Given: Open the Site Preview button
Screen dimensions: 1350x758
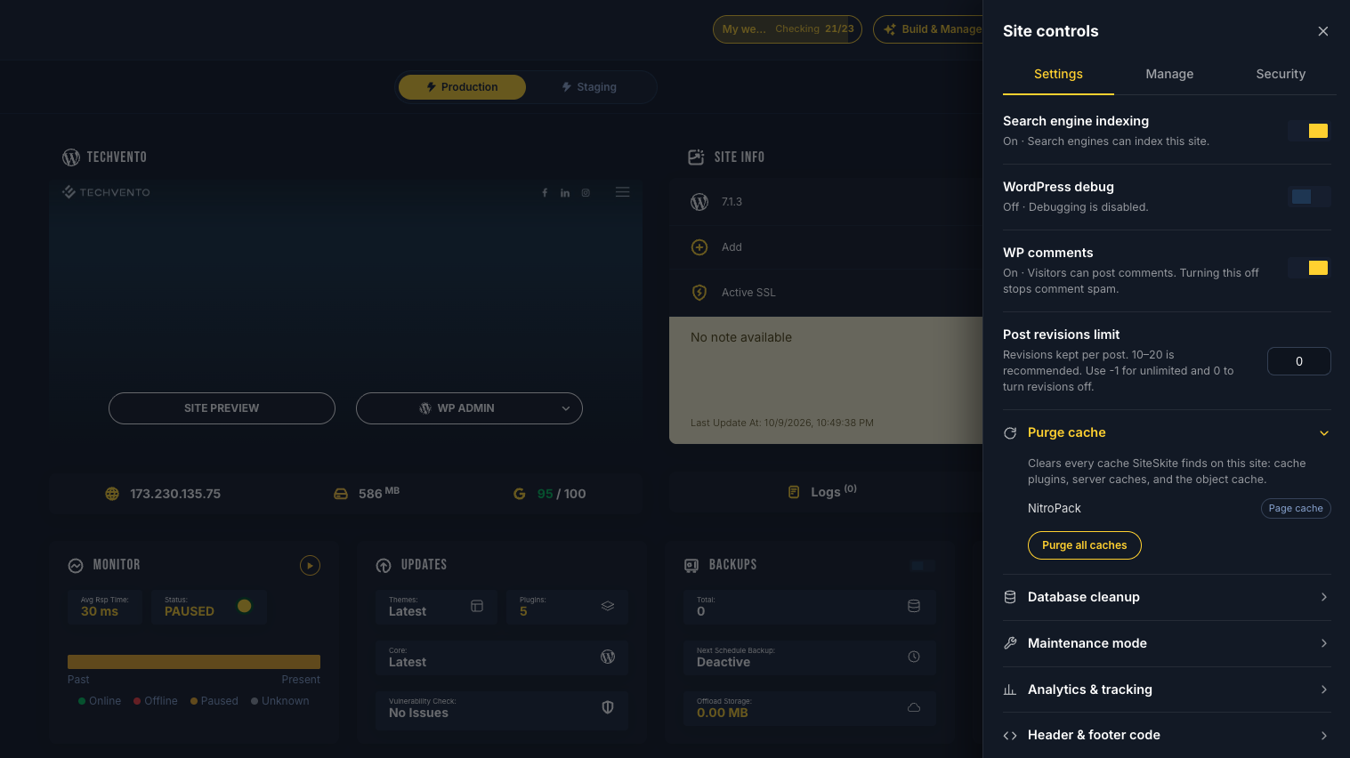Looking at the screenshot, I should point(222,408).
